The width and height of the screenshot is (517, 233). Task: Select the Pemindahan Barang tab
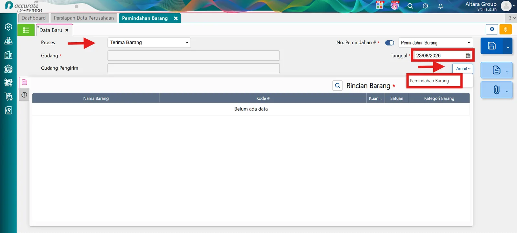[145, 18]
